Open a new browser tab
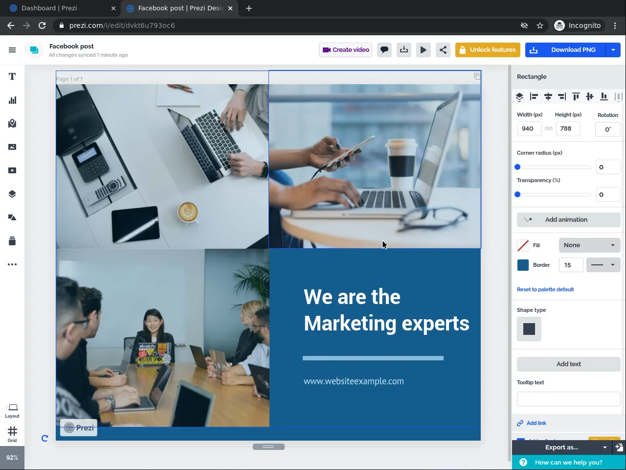The image size is (626, 470). click(249, 8)
